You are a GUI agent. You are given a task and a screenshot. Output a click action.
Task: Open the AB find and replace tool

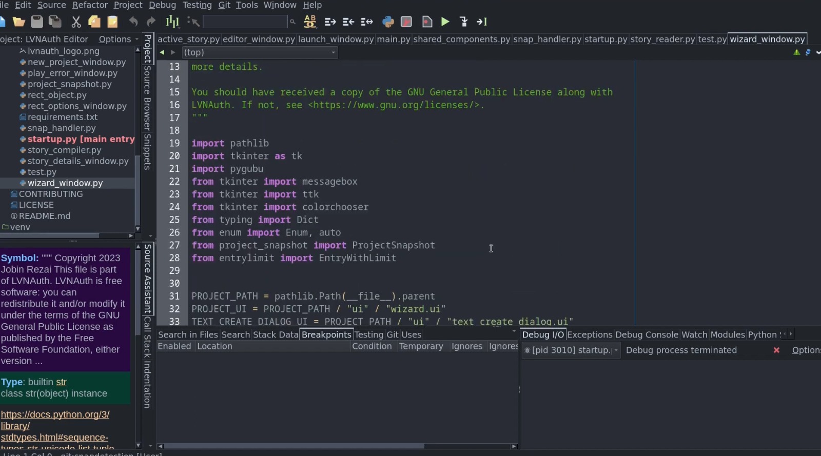click(x=310, y=22)
